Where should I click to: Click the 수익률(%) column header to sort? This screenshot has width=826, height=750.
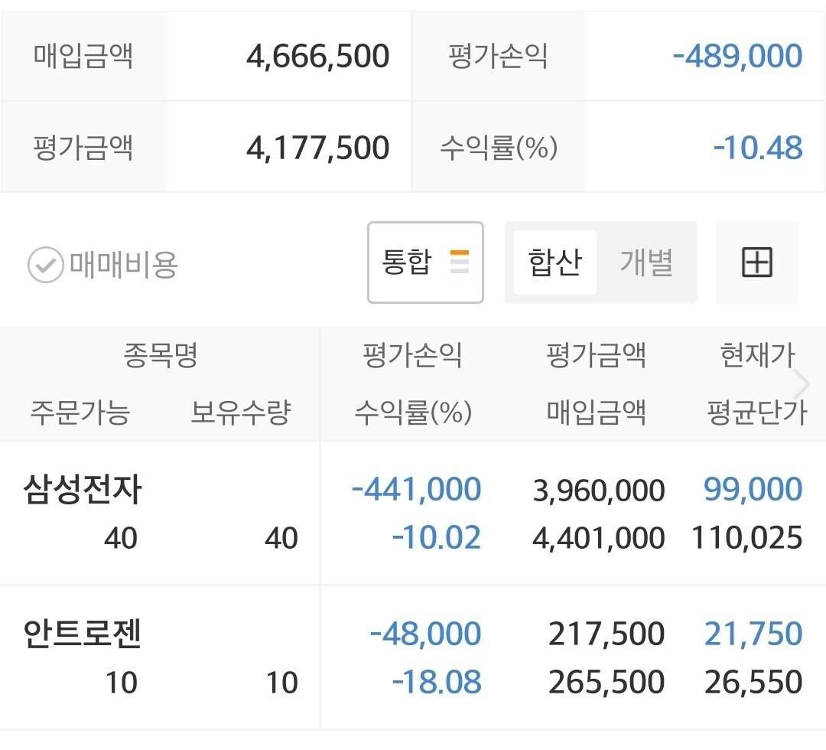413,413
